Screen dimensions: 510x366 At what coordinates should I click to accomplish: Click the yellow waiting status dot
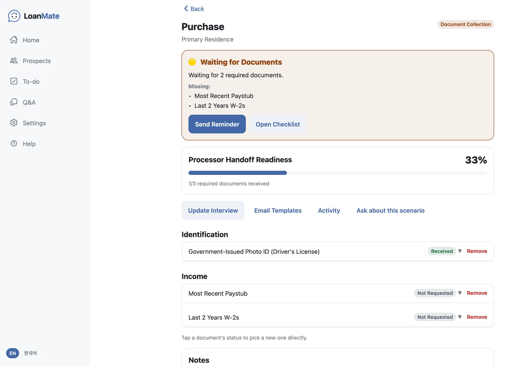click(x=192, y=62)
